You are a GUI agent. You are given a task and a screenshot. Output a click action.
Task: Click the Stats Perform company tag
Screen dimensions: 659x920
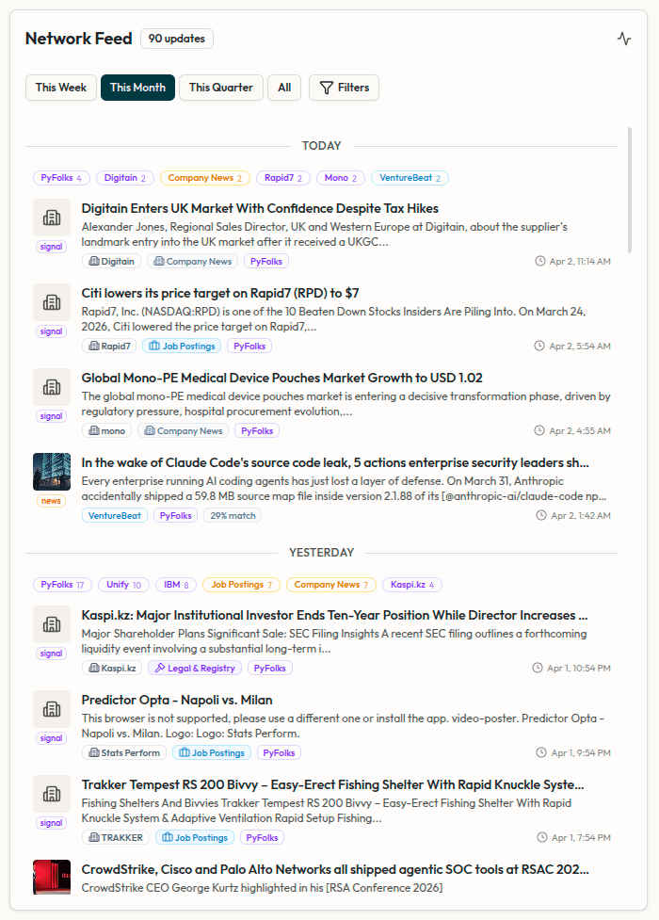124,752
